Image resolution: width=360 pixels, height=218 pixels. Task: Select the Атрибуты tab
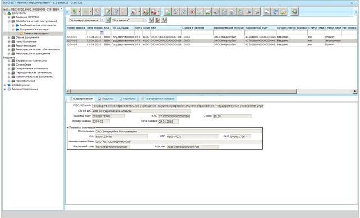pyautogui.click(x=127, y=99)
